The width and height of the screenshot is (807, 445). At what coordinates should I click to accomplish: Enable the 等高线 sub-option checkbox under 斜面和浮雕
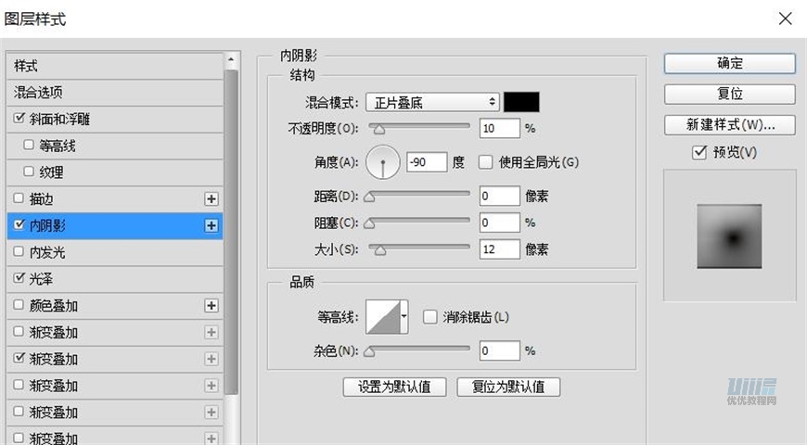29,145
